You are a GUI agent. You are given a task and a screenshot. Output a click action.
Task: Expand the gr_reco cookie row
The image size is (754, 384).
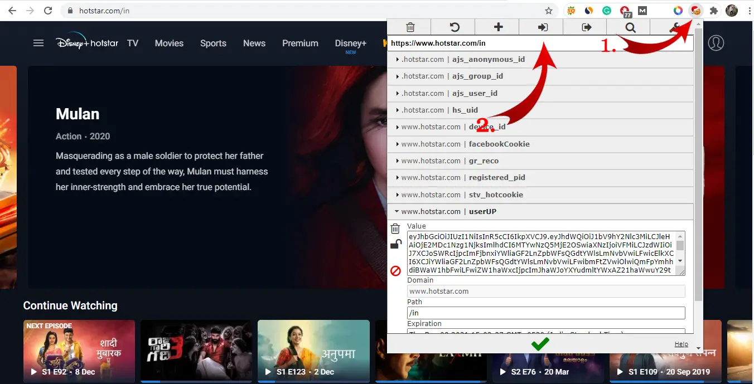click(540, 161)
